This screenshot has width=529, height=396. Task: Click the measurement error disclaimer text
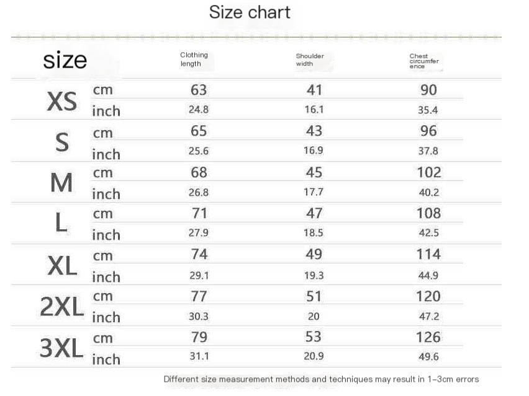(x=321, y=379)
